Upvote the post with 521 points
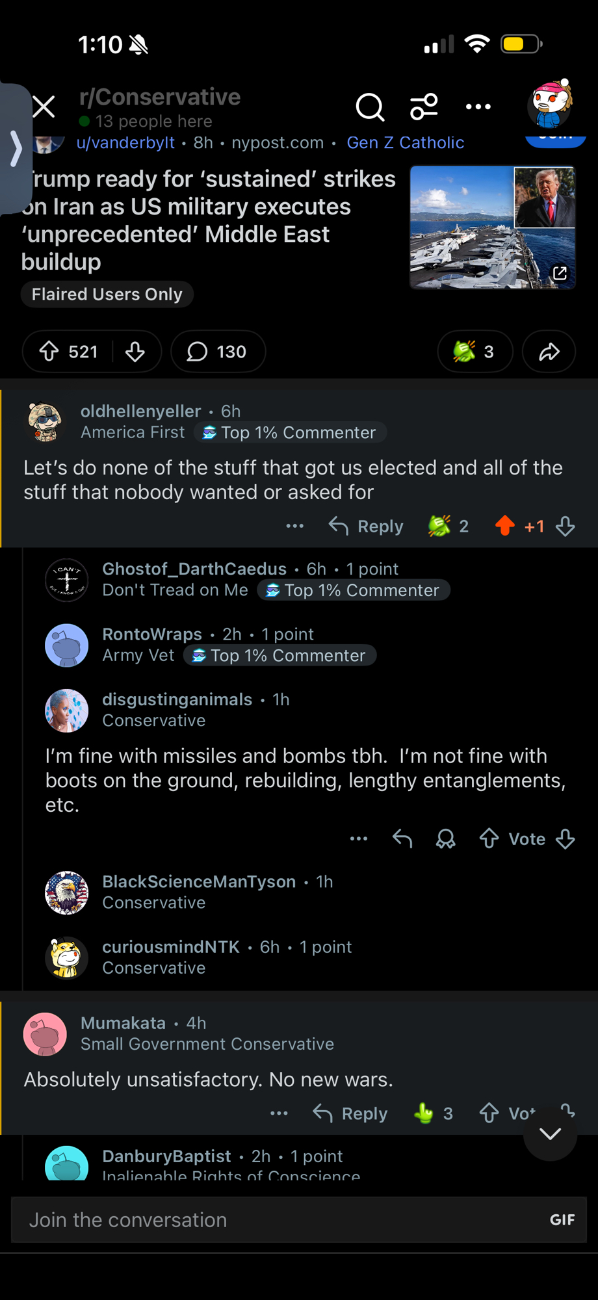 click(x=49, y=352)
